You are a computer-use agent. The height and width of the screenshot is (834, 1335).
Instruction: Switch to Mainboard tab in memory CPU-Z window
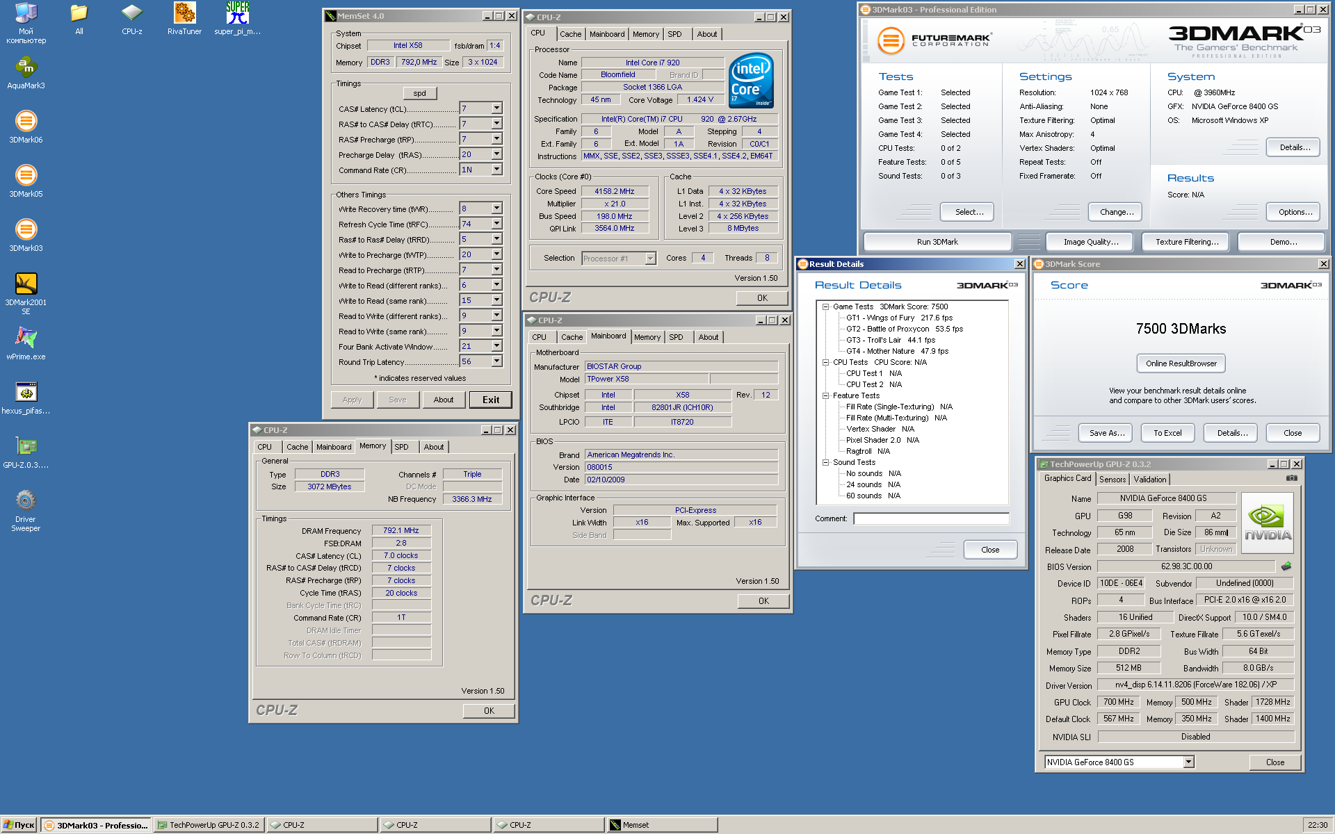coord(334,447)
